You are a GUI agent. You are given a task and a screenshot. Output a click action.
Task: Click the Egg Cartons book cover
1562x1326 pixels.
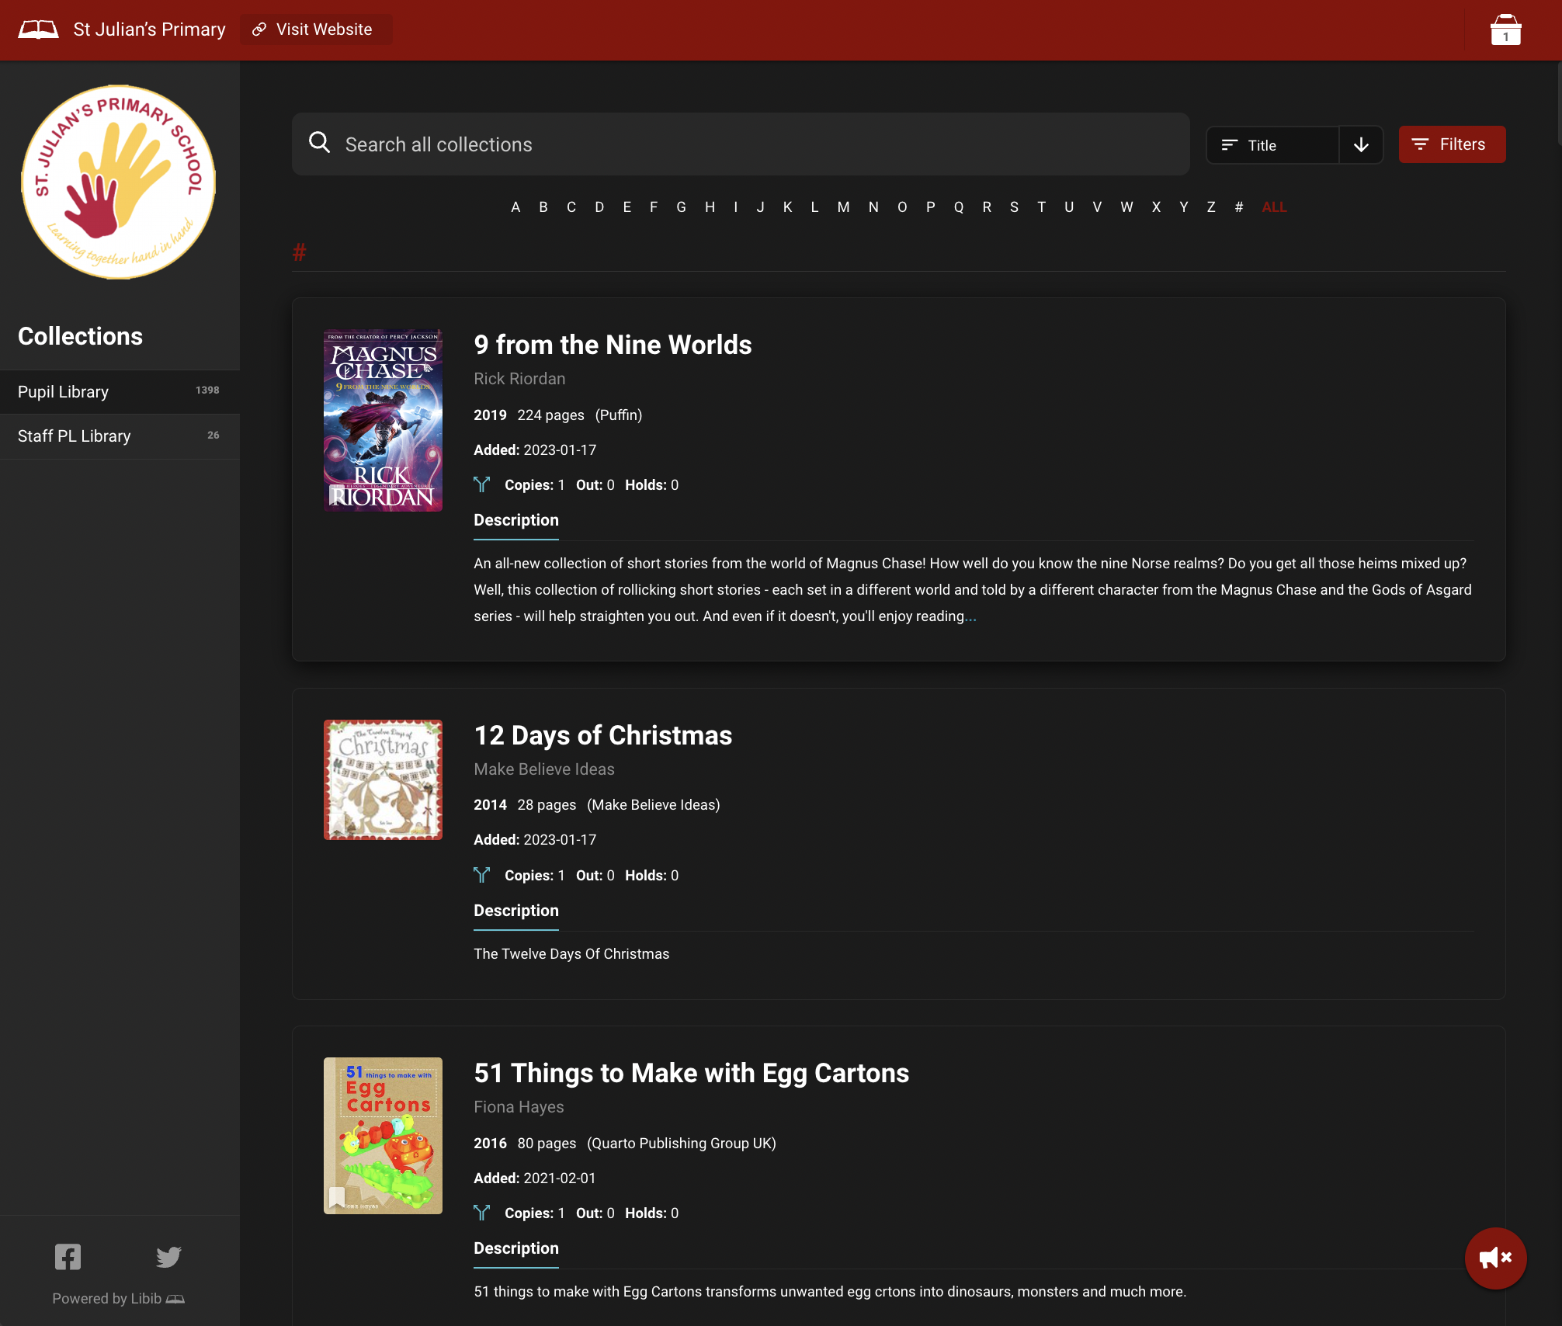point(383,1136)
